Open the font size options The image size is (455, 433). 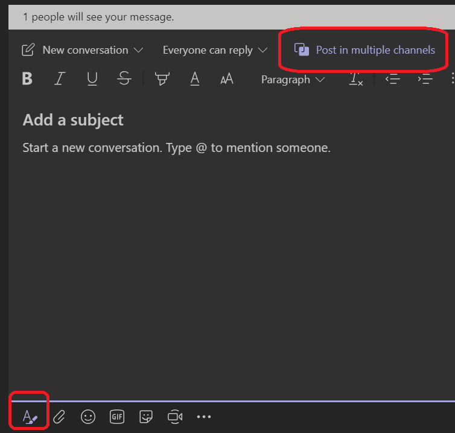tap(227, 79)
